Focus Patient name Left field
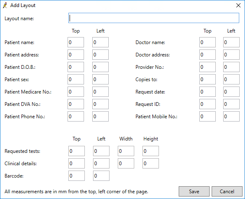 100,42
